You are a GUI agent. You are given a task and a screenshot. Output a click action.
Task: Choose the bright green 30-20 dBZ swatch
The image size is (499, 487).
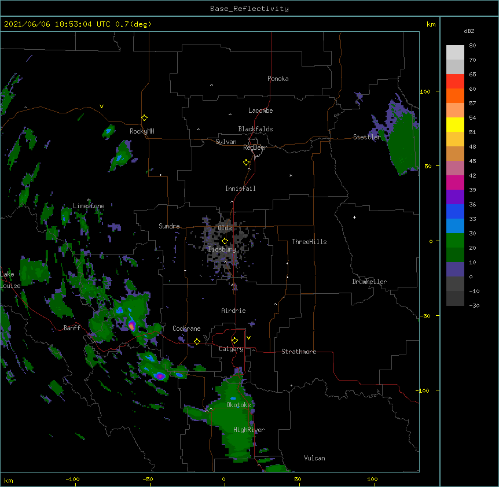[x=455, y=241]
